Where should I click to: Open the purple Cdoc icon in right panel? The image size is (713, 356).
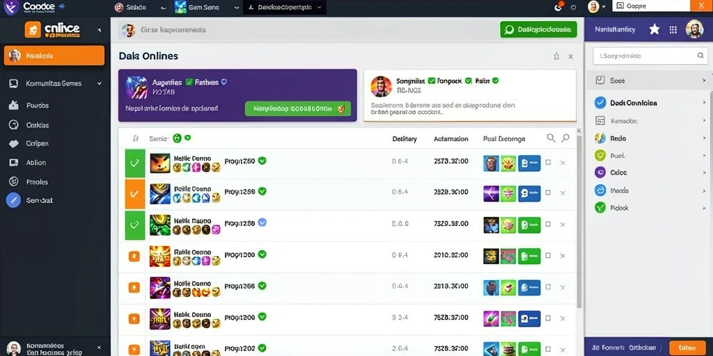(x=600, y=172)
